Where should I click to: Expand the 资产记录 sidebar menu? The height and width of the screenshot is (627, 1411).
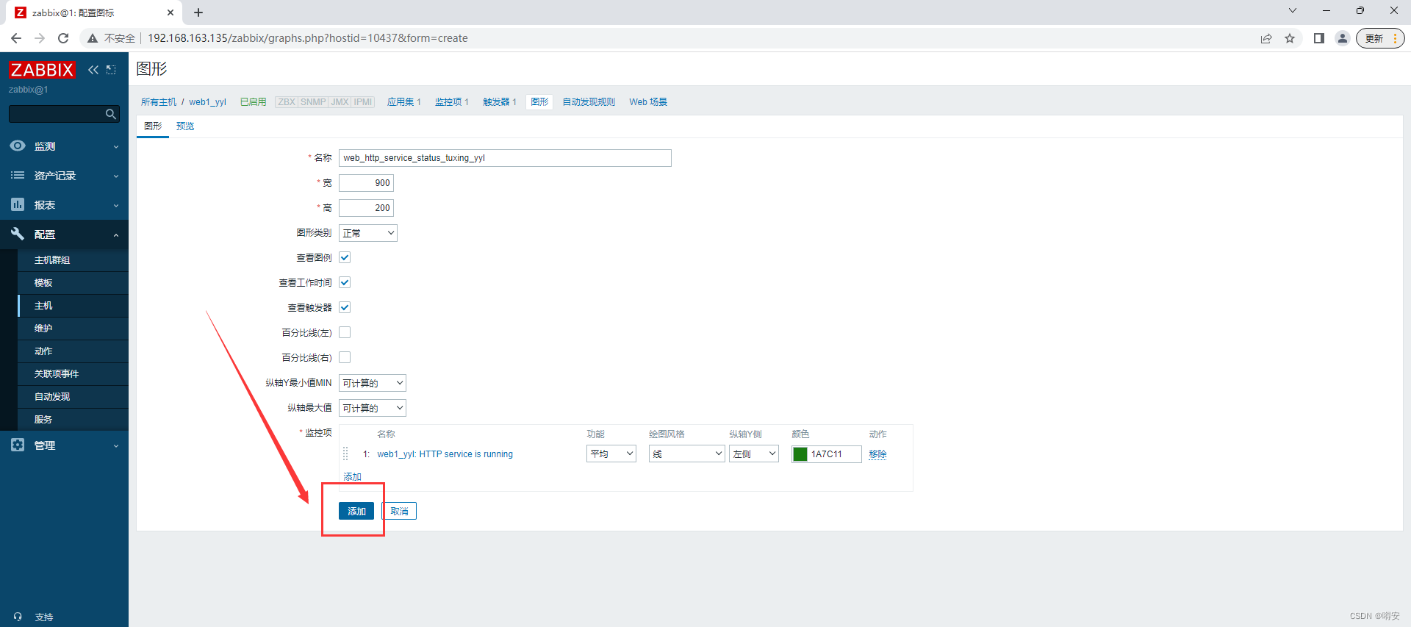point(64,176)
